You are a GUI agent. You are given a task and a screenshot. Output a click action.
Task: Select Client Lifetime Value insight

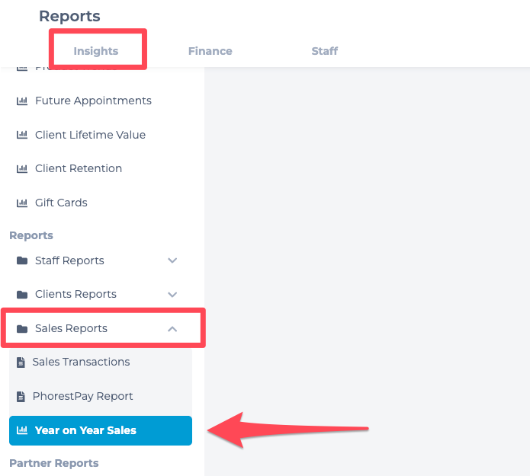90,135
